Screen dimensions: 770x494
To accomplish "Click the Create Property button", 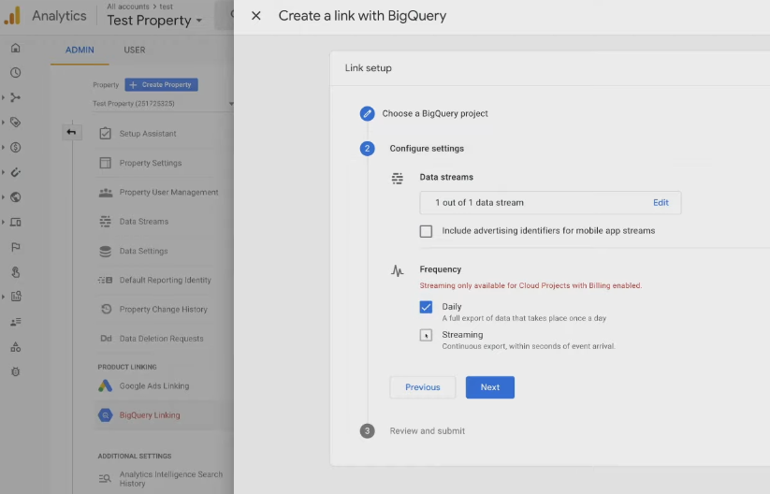I will [x=161, y=85].
